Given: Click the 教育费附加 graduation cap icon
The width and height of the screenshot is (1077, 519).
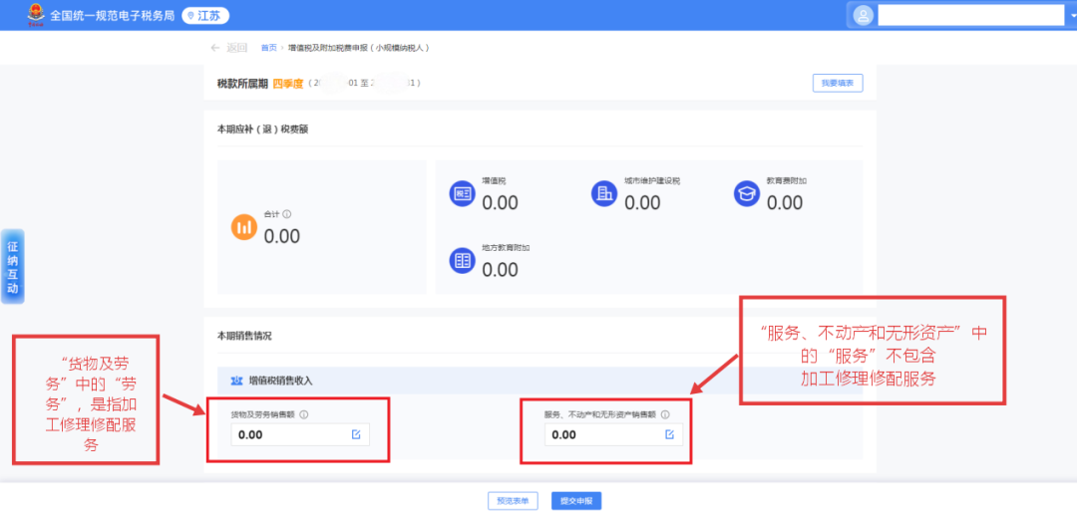Looking at the screenshot, I should click(x=746, y=194).
